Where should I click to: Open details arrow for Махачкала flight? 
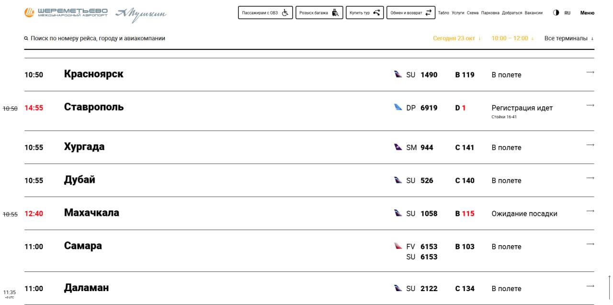[x=590, y=211]
